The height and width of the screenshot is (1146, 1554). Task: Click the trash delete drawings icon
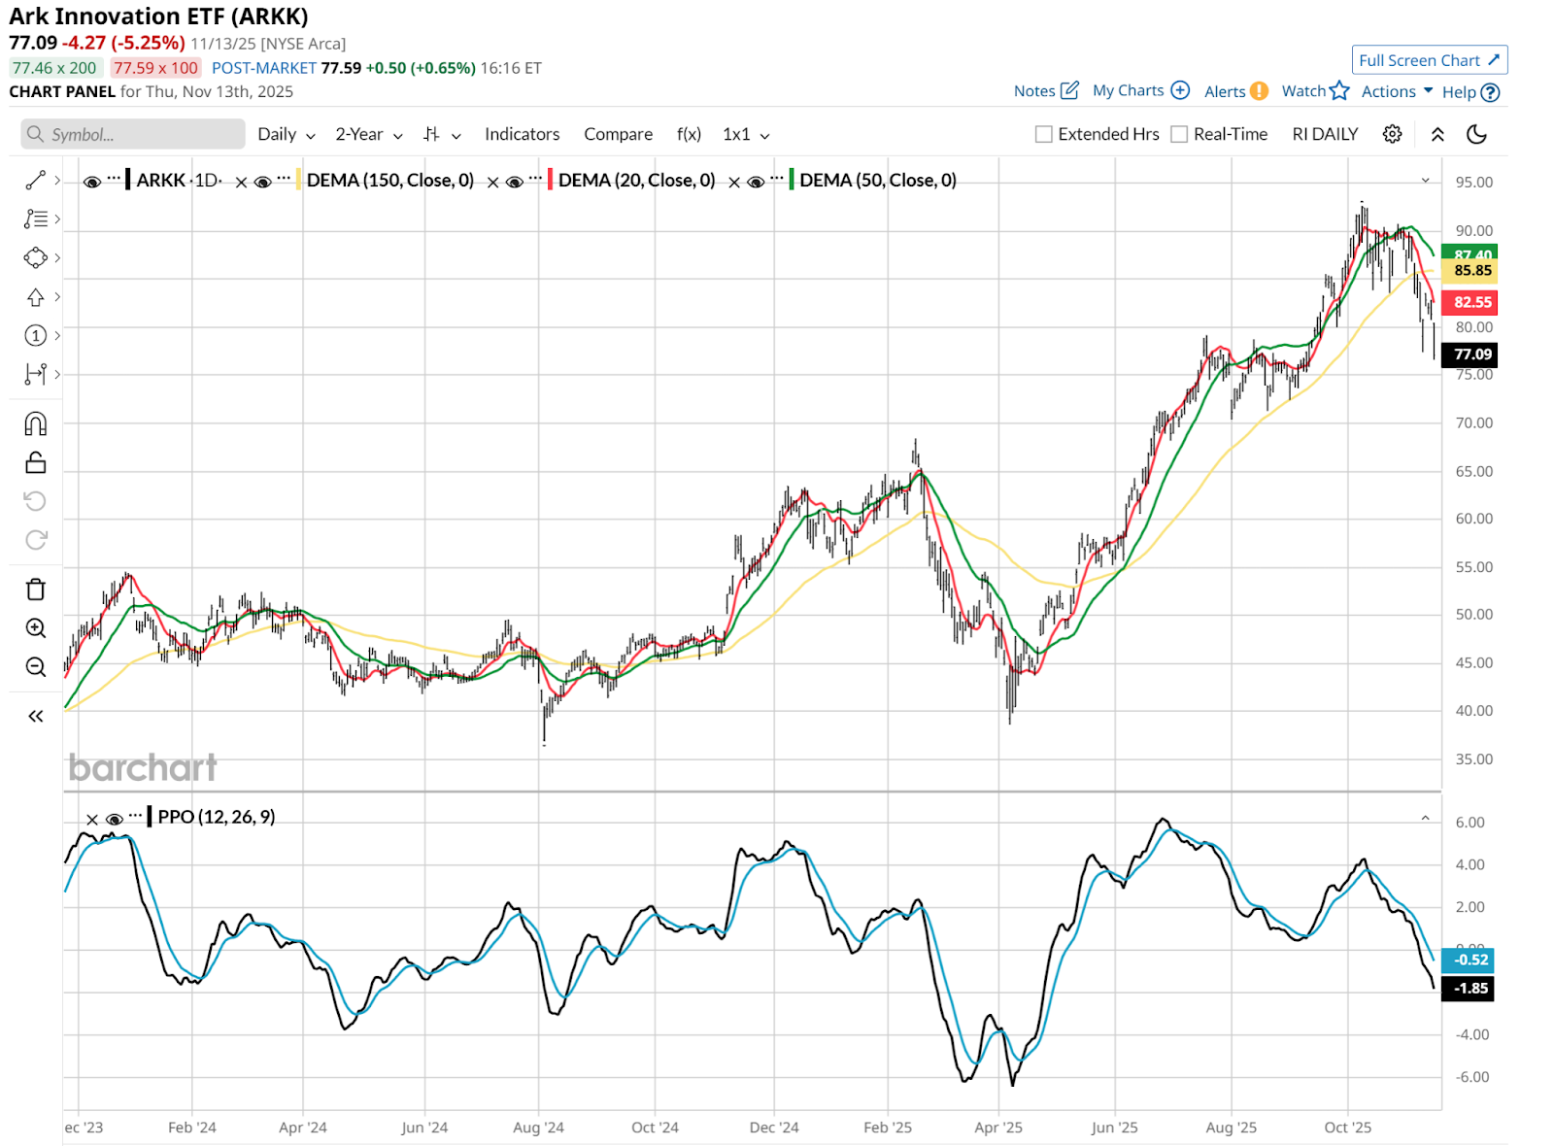[x=36, y=590]
